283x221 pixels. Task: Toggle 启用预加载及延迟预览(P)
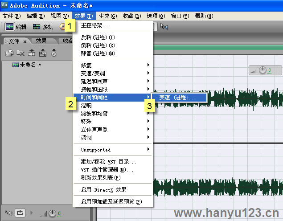click(113, 201)
